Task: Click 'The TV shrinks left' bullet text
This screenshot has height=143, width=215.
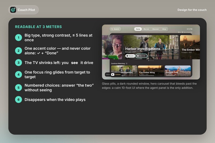Action: (x=59, y=63)
